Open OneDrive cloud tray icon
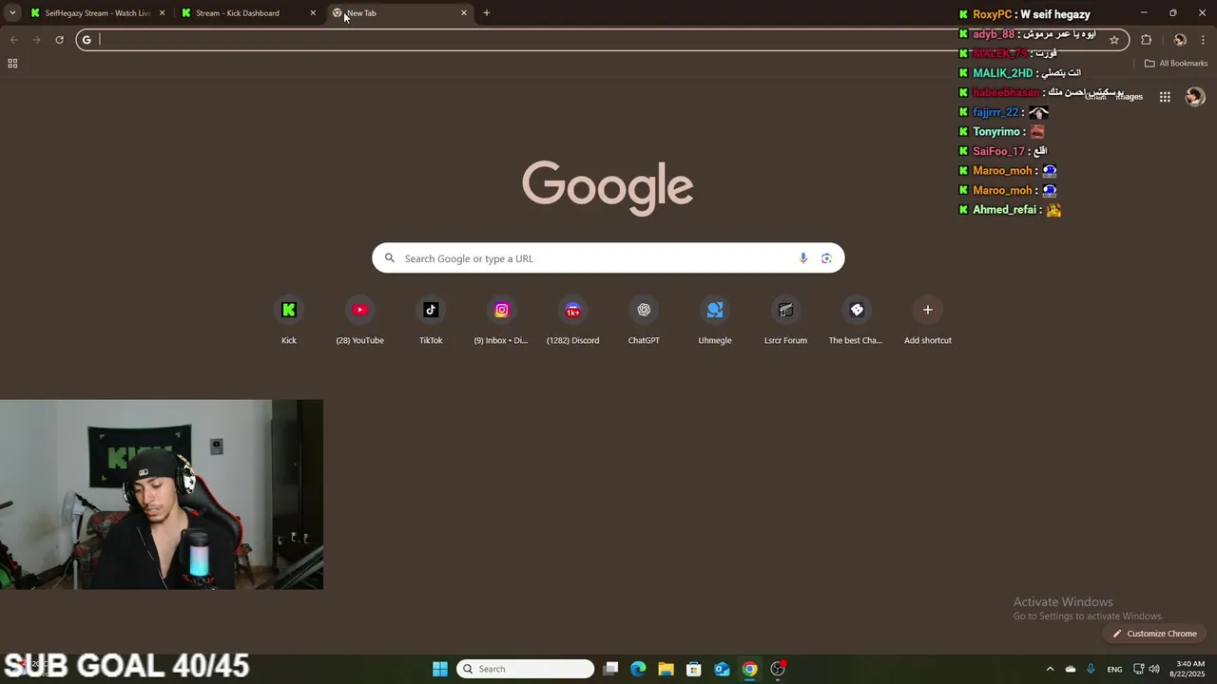Image resolution: width=1217 pixels, height=684 pixels. (x=1071, y=669)
